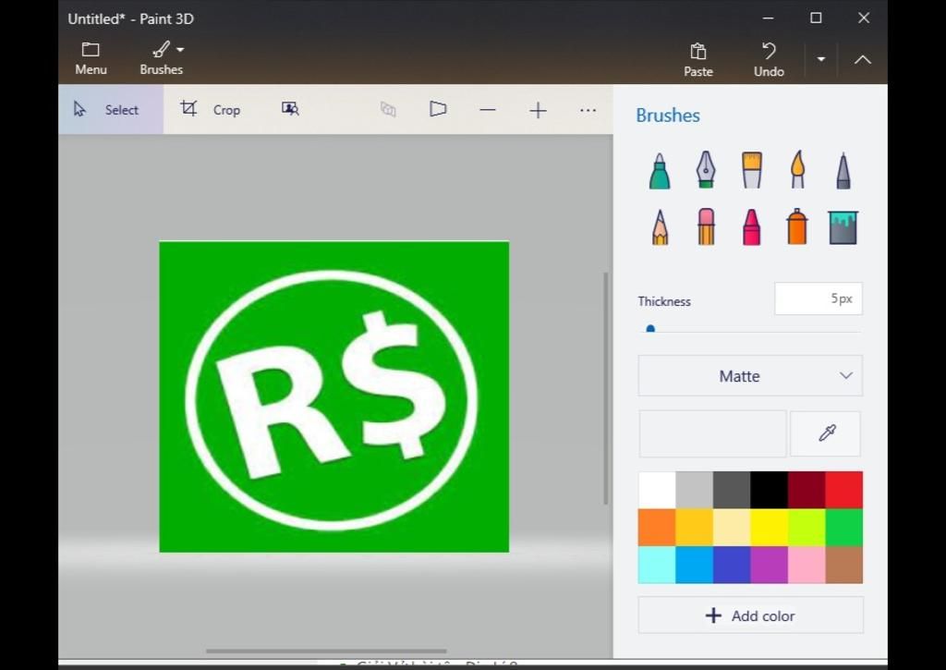The width and height of the screenshot is (946, 670).
Task: Minimize the Paint 3D window
Action: point(768,18)
